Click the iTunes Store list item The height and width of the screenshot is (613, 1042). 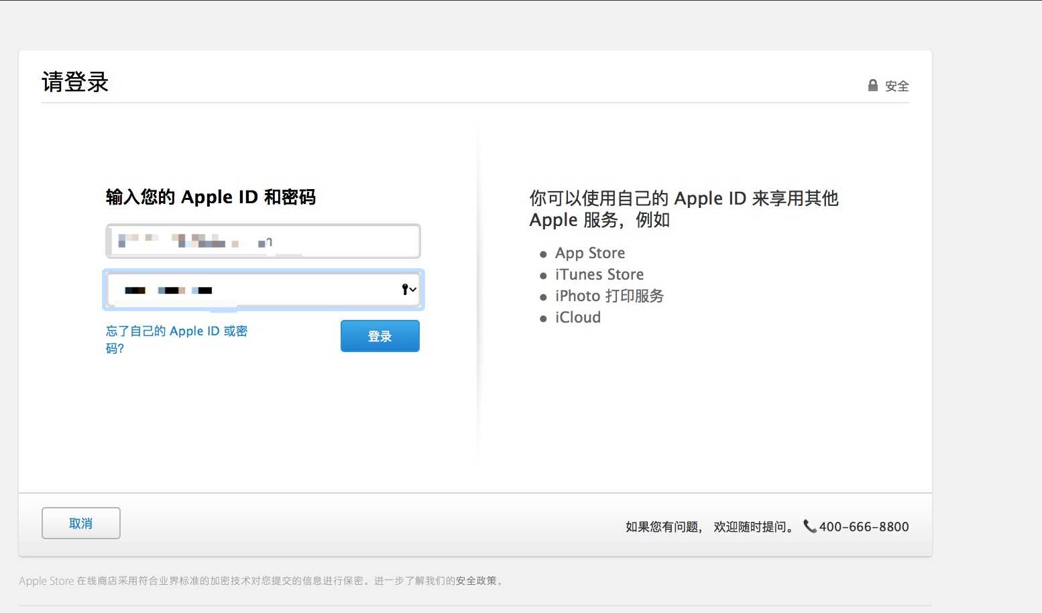(x=599, y=274)
